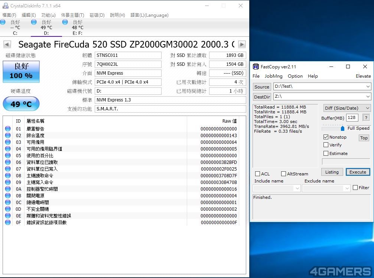Adjust the Full Speed slider handle

[342, 128]
